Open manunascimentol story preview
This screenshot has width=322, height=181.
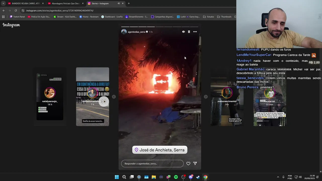pos(227,97)
